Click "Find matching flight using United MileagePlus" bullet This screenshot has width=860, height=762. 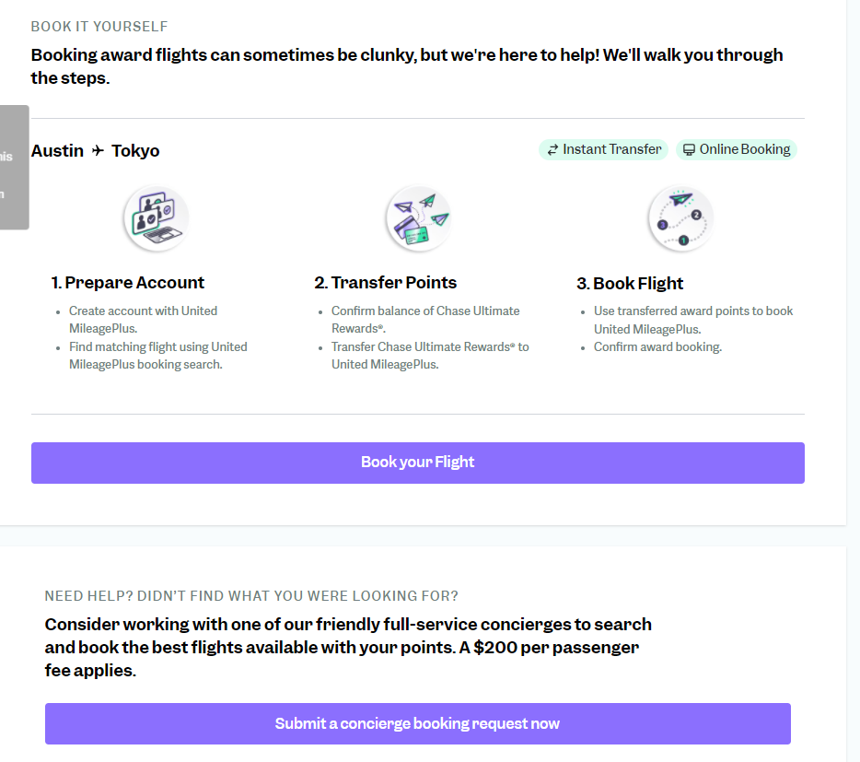coord(157,356)
